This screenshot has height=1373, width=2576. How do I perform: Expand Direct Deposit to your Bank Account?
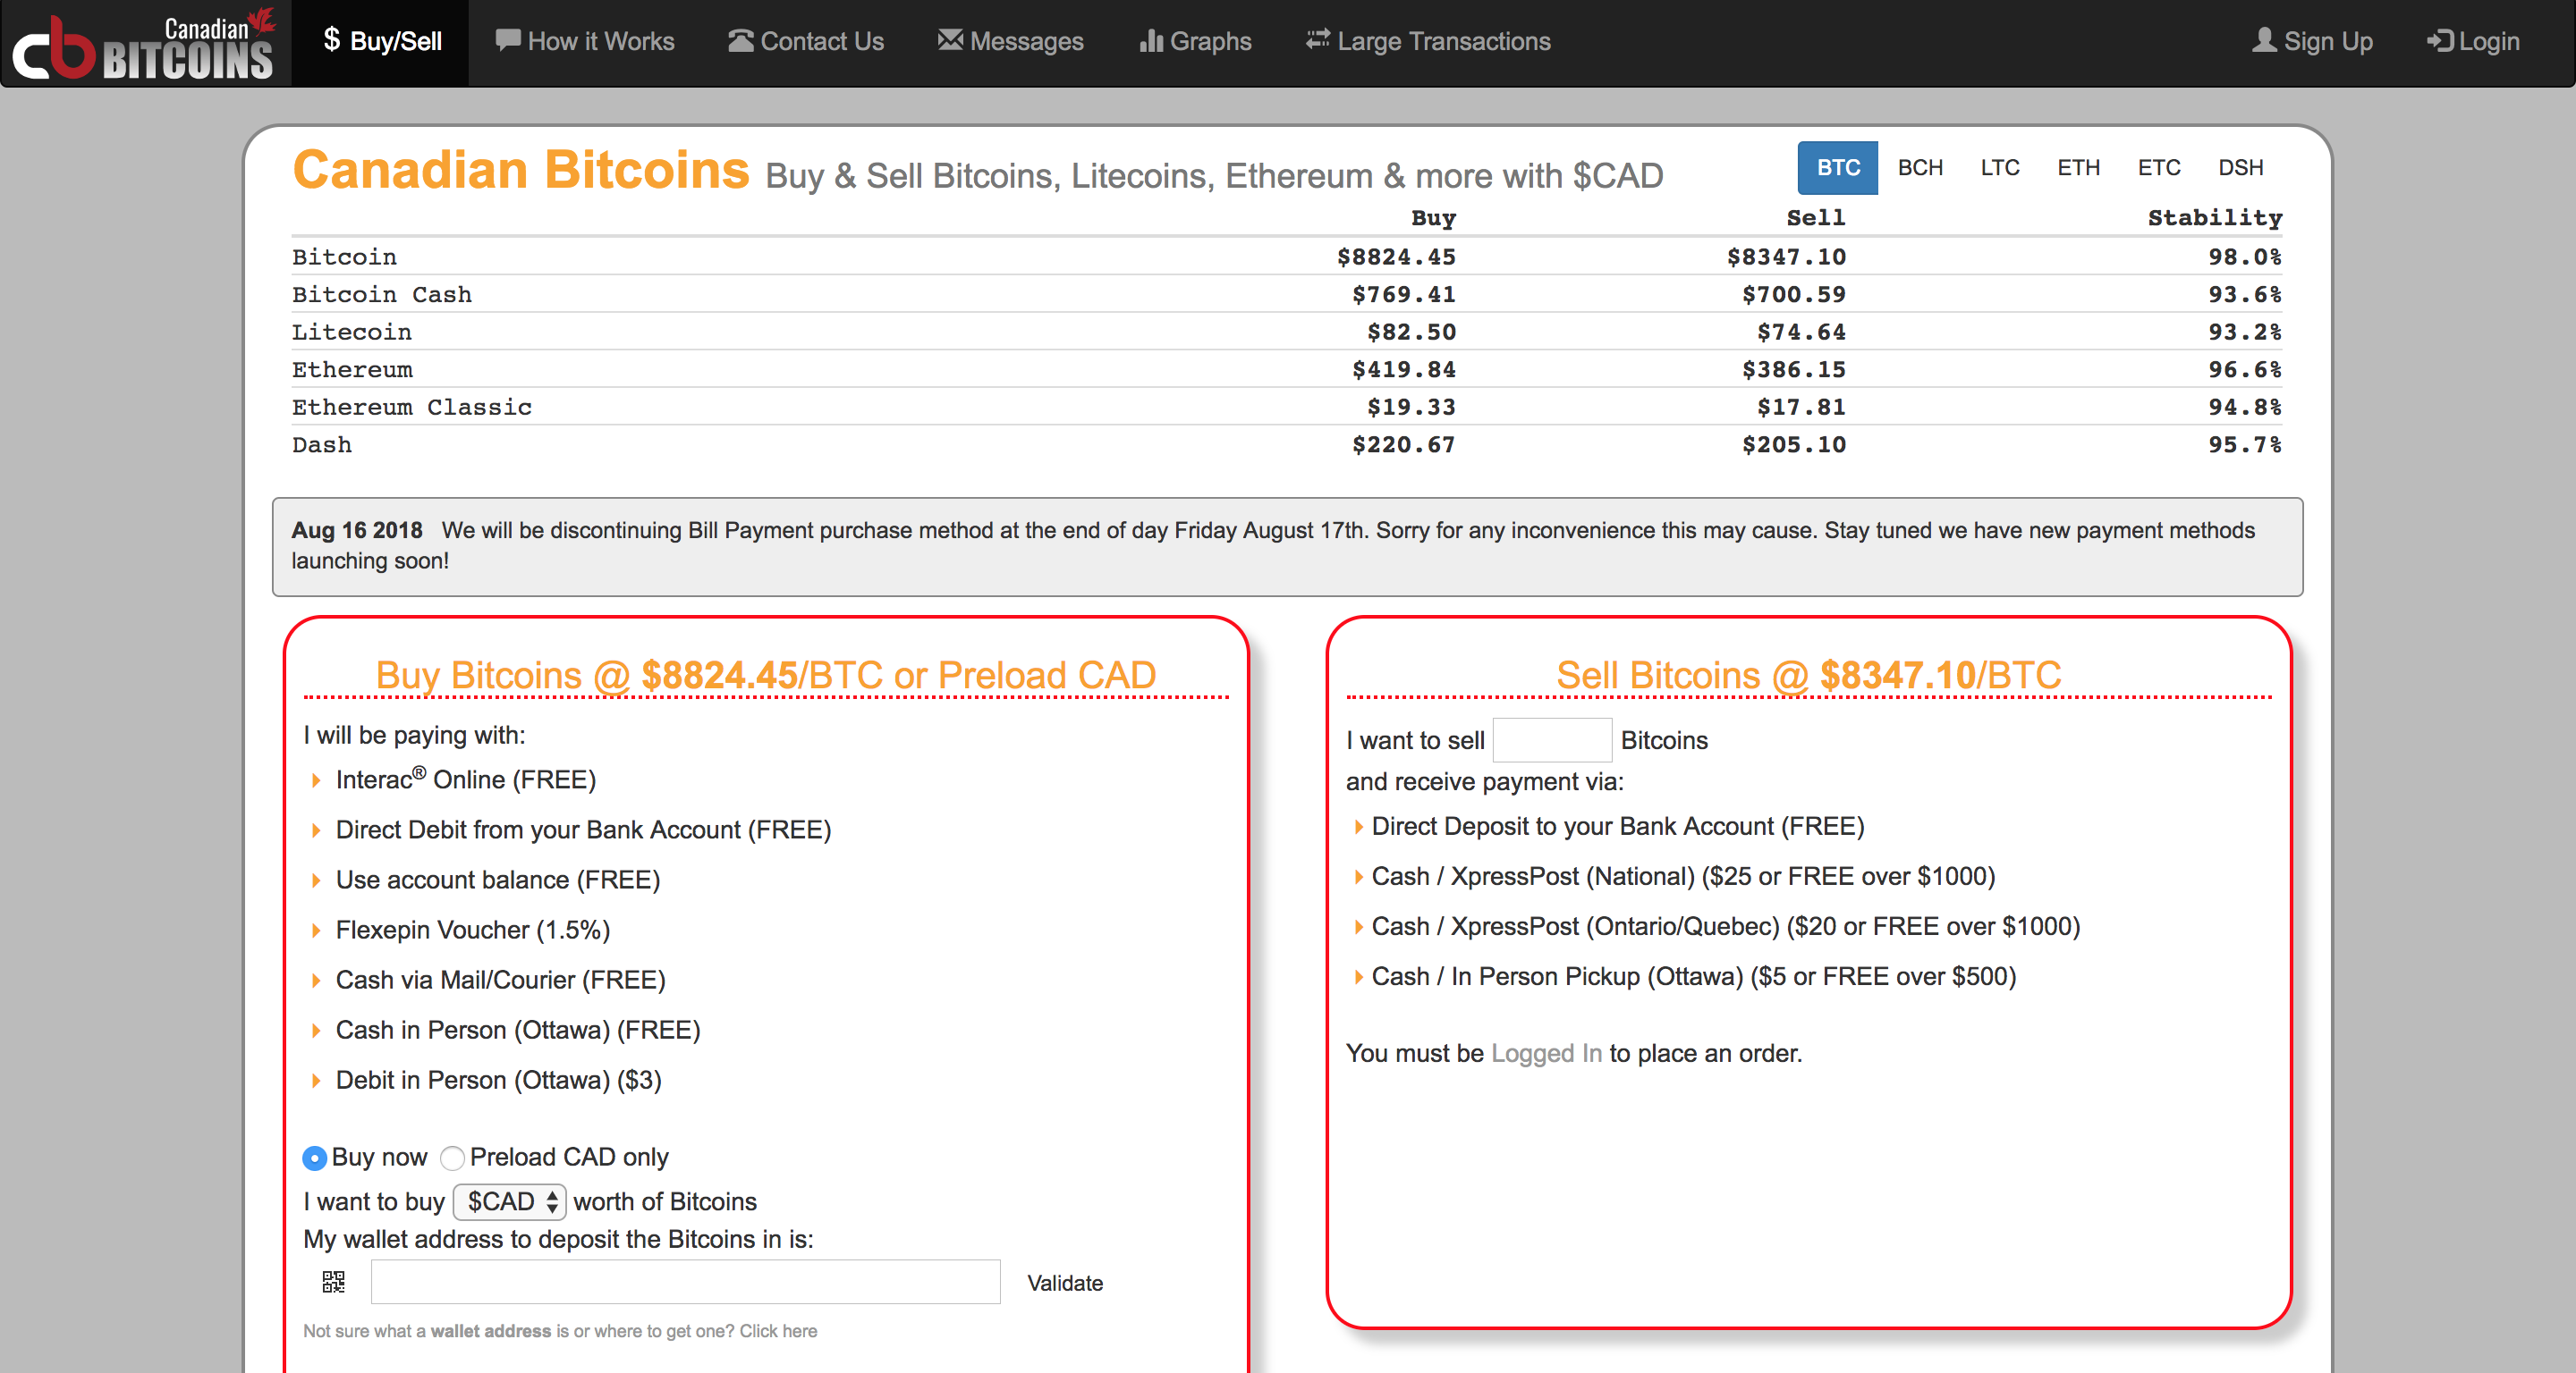1617,827
